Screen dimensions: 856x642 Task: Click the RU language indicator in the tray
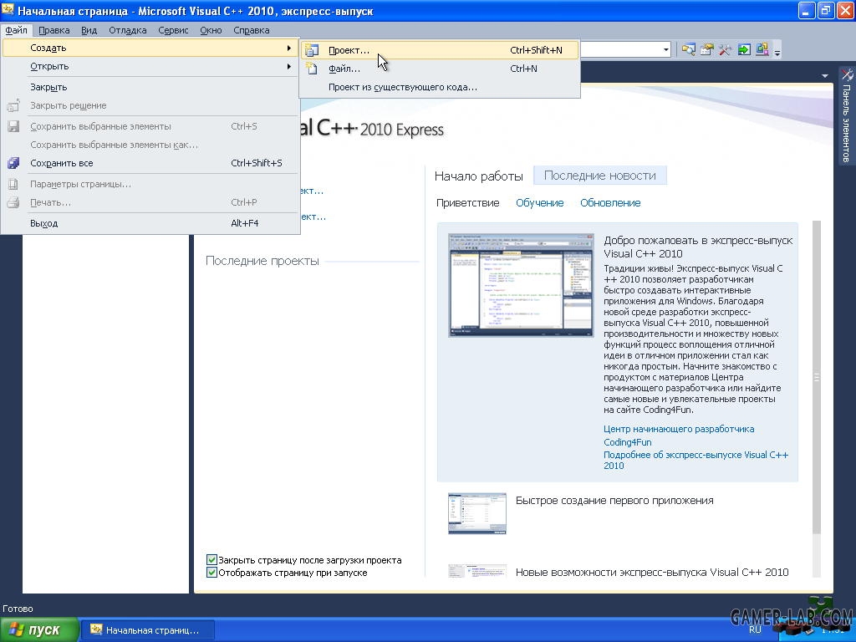(755, 630)
